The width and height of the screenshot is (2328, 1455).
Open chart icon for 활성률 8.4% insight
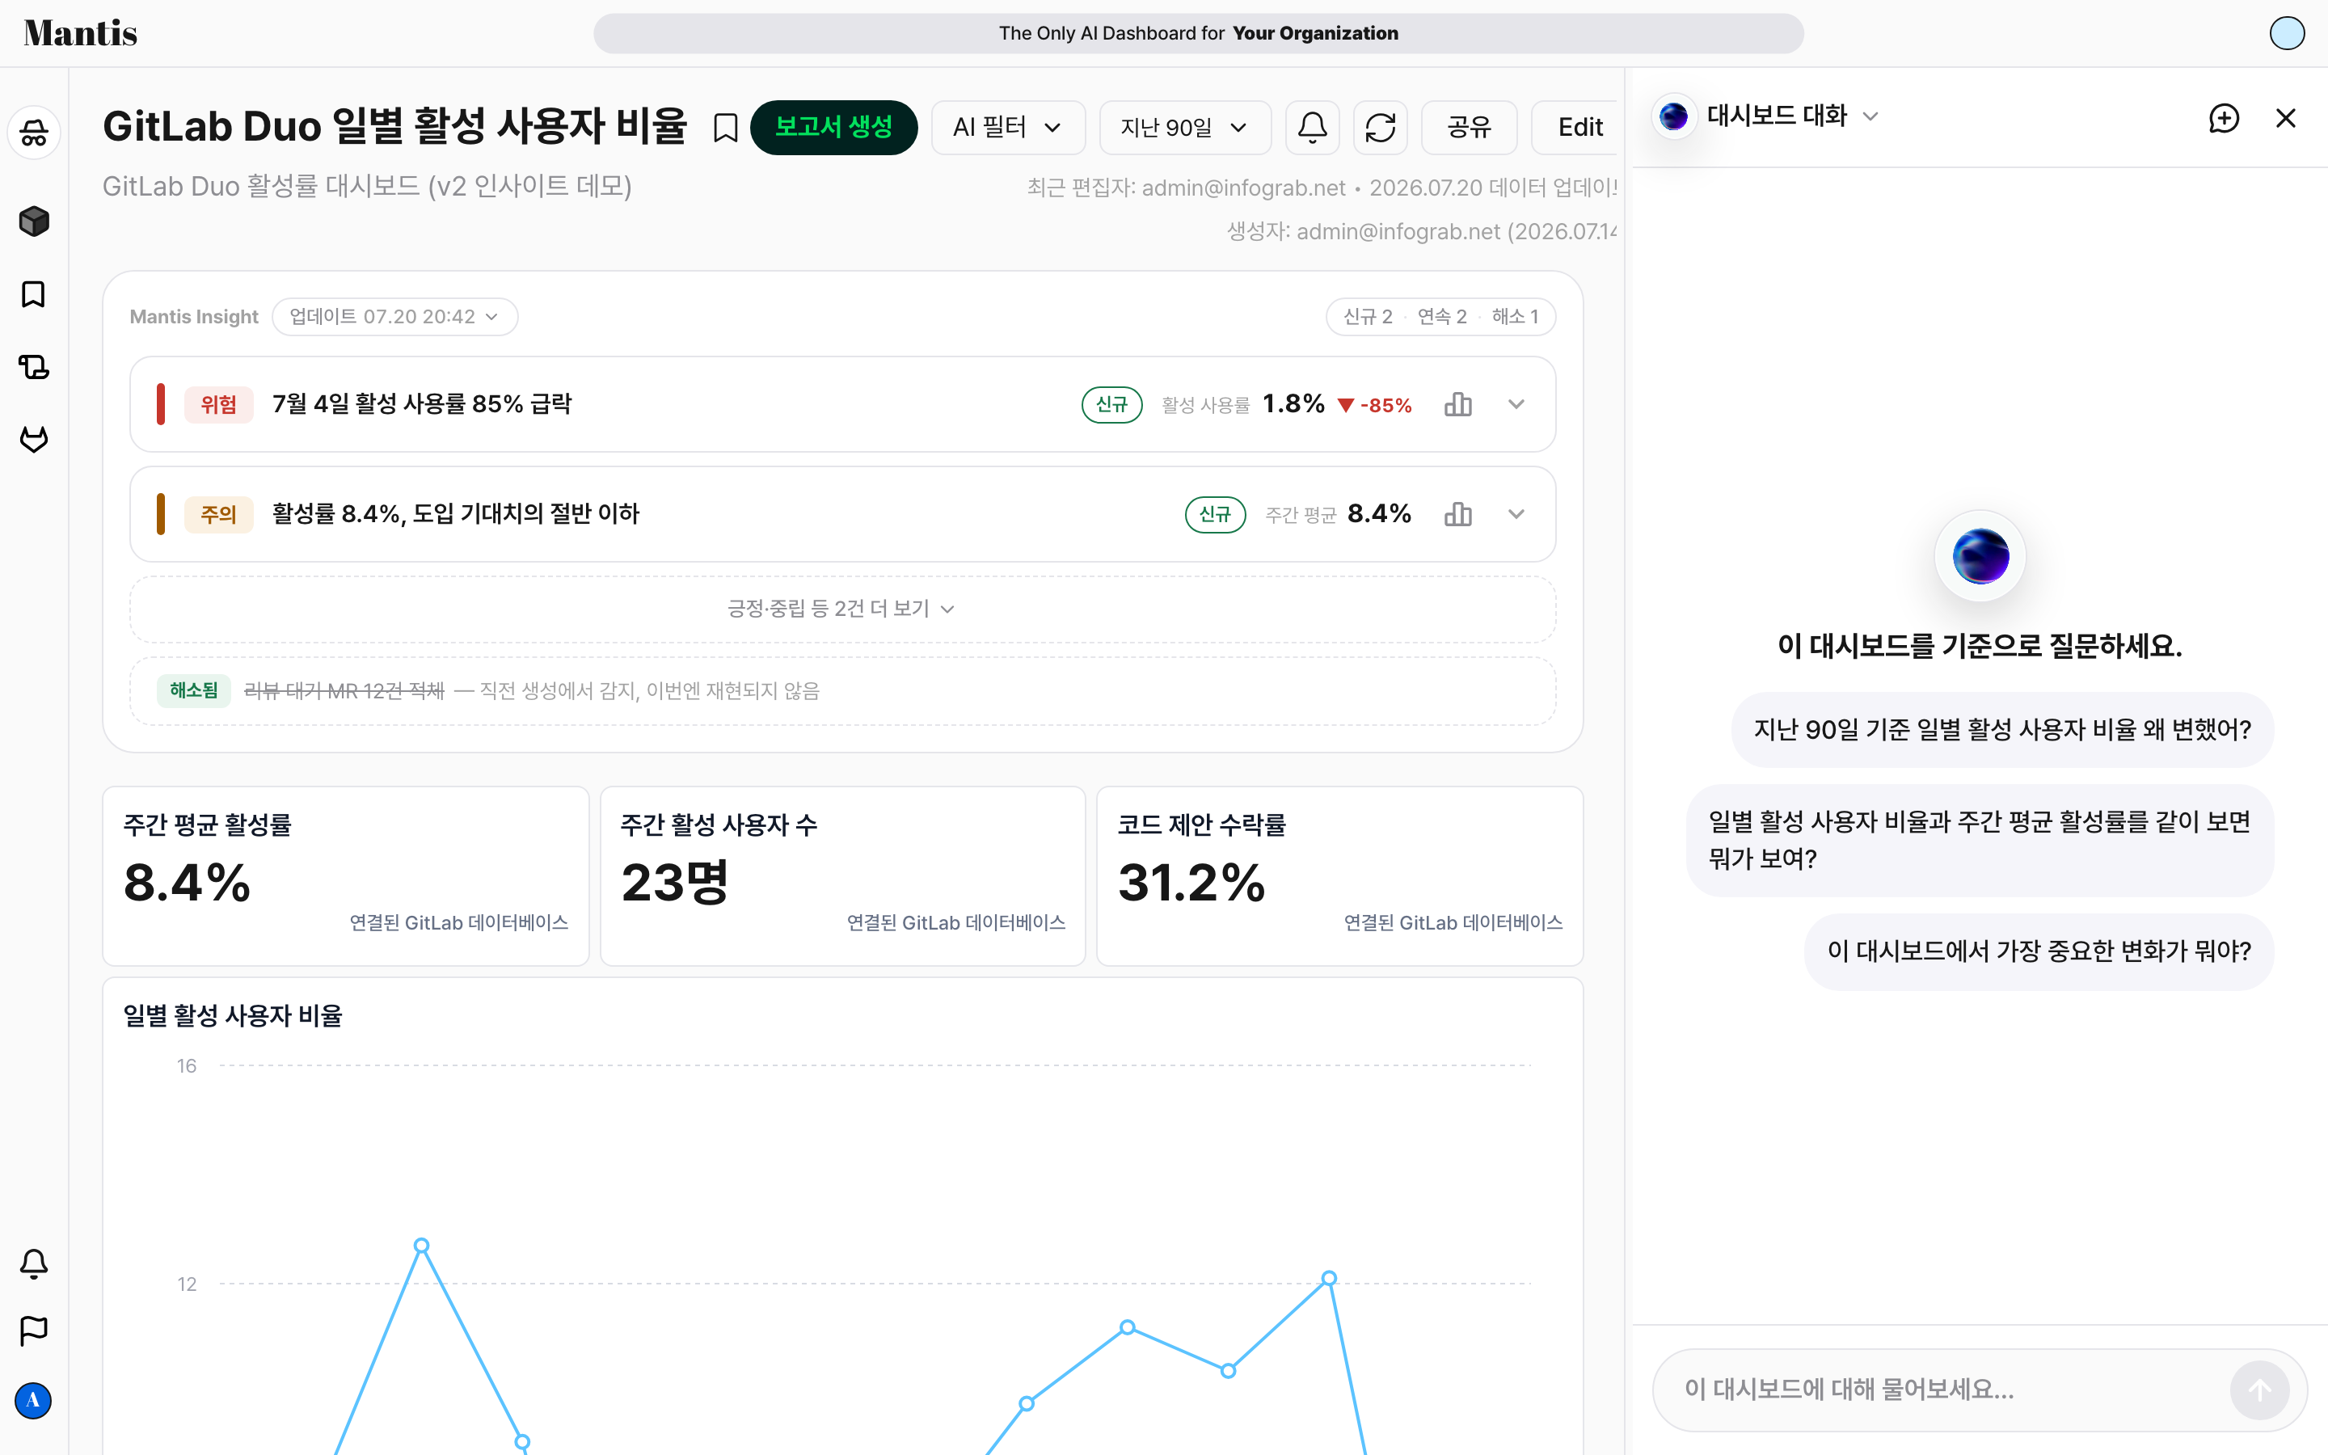tap(1457, 514)
